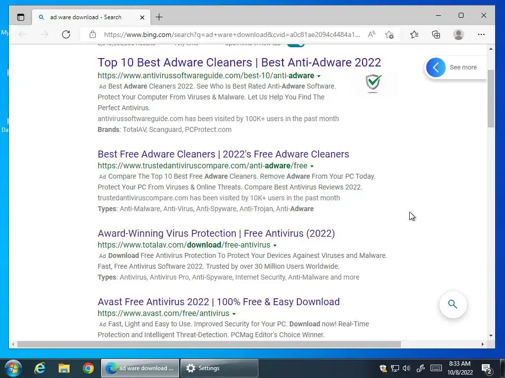Select the address bar URL
The width and height of the screenshot is (505, 378).
coord(232,34)
